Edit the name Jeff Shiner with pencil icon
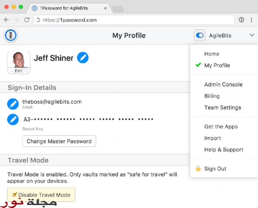This screenshot has height=208, width=258. coord(83,58)
